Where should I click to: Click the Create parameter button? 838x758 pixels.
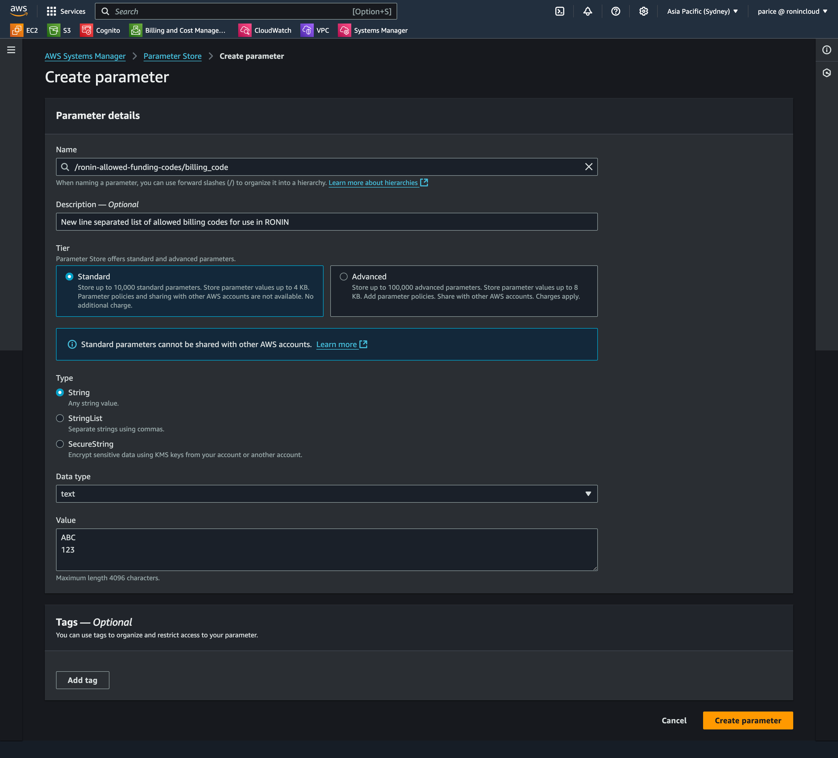[747, 720]
